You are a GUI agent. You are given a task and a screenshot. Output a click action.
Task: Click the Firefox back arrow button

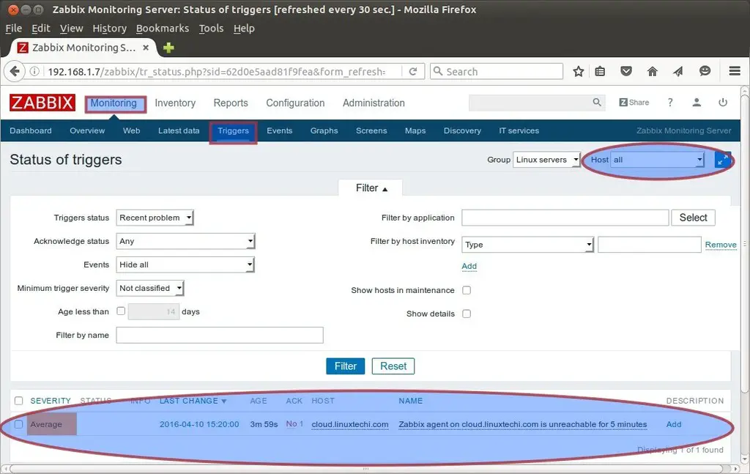pos(15,72)
